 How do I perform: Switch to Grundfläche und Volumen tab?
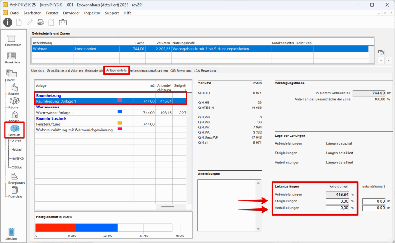pyautogui.click(x=65, y=70)
